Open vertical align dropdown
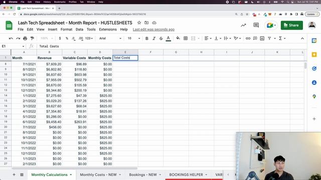The width and height of the screenshot is (321, 180). click(218, 38)
